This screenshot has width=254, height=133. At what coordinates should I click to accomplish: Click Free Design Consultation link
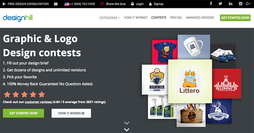point(28,4)
